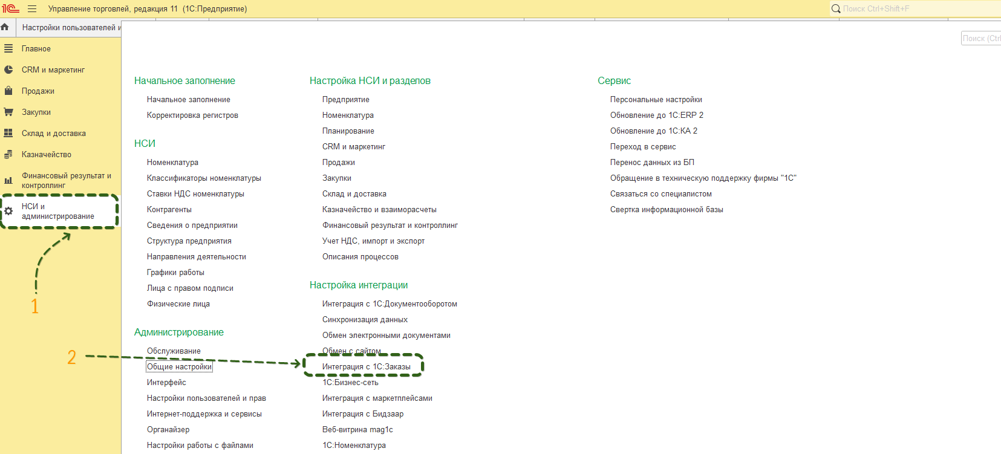The image size is (1001, 454).
Task: Open the Главное section icon in sidebar
Action: pos(8,48)
